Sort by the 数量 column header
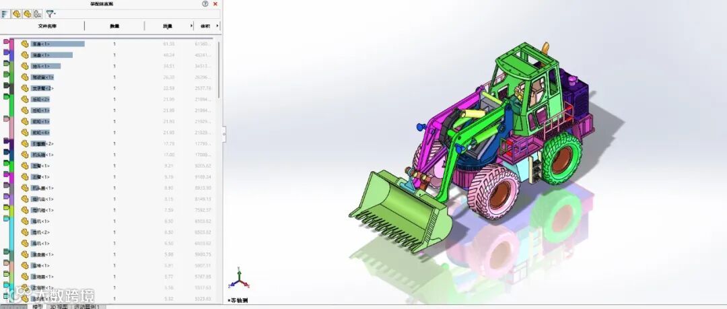727x309 pixels. (114, 26)
